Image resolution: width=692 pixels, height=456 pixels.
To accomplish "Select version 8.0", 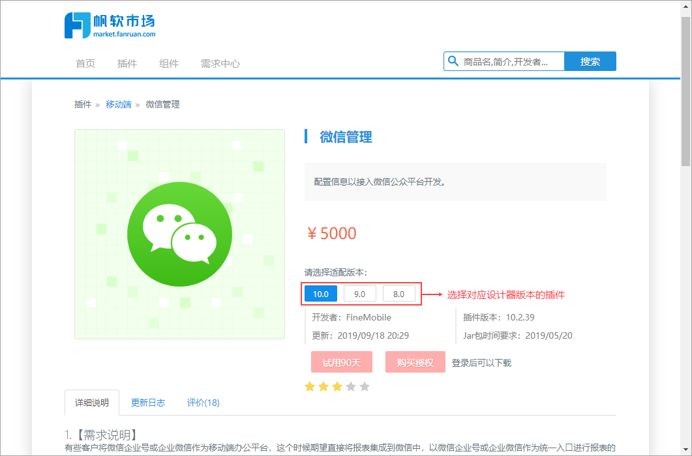I will [x=399, y=294].
